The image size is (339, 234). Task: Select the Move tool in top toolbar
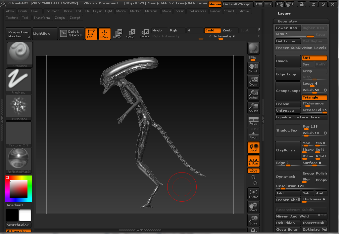pyautogui.click(x=117, y=34)
